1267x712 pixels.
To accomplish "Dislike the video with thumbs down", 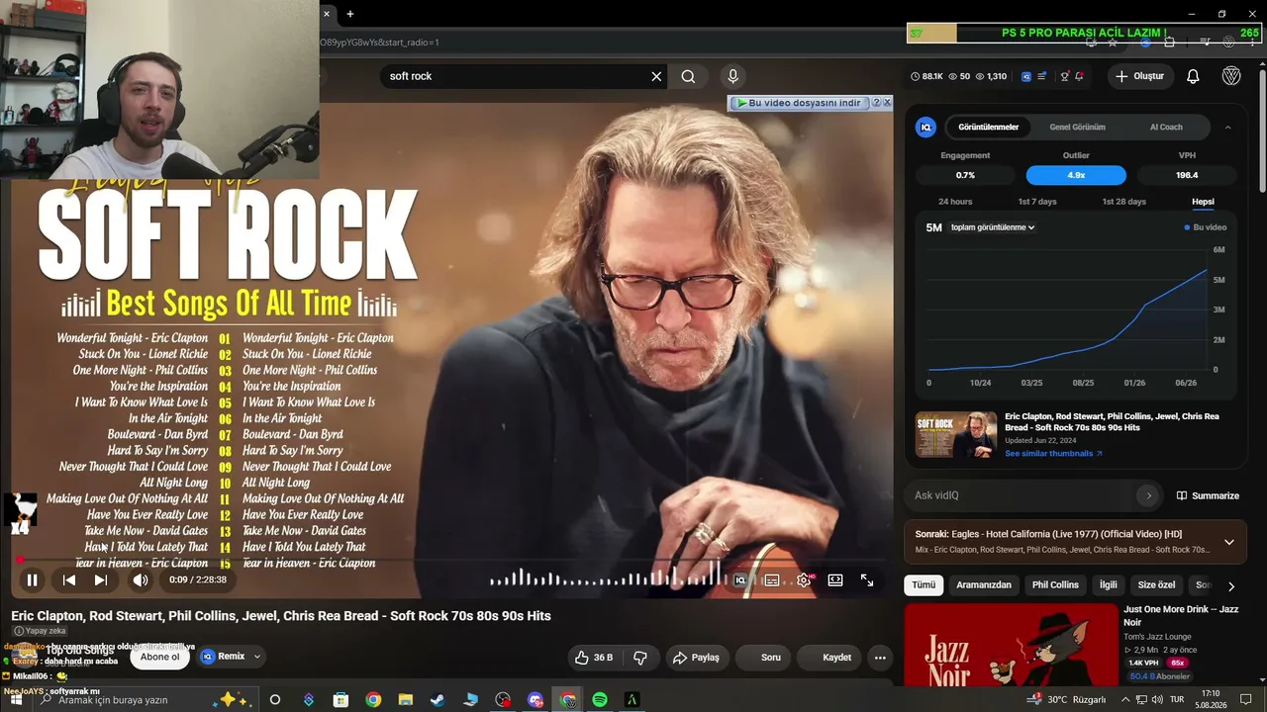I will pyautogui.click(x=640, y=658).
